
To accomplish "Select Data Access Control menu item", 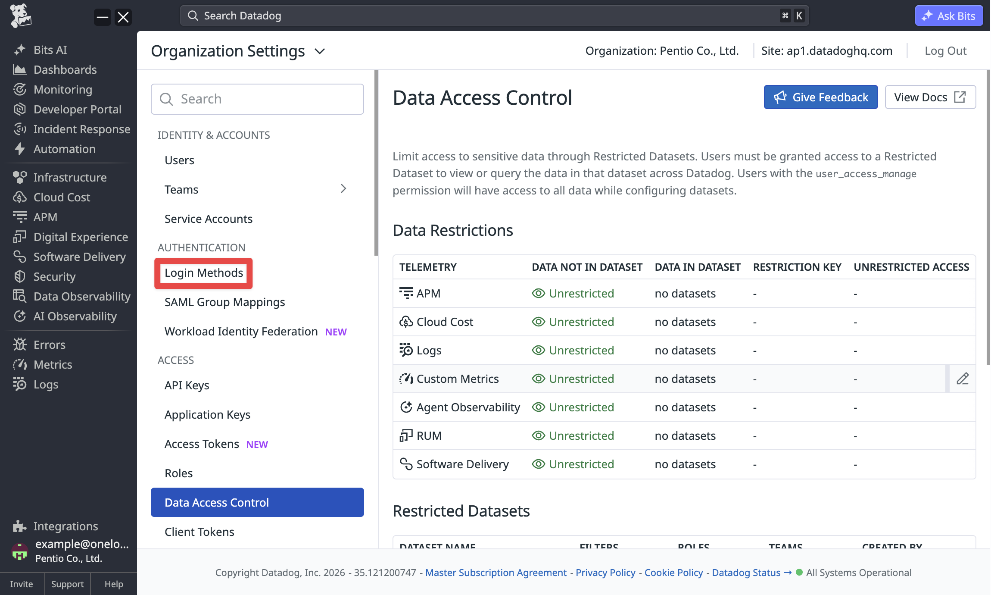I will pos(257,502).
